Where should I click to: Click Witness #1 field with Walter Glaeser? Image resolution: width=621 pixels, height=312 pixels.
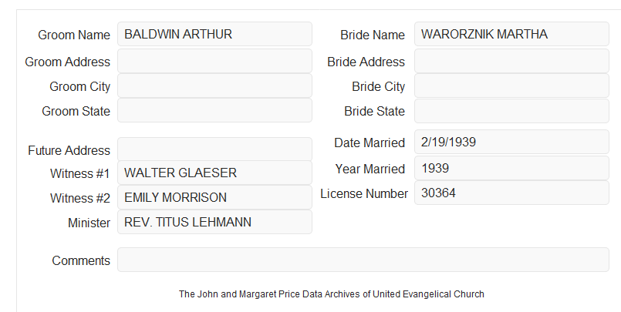click(214, 173)
